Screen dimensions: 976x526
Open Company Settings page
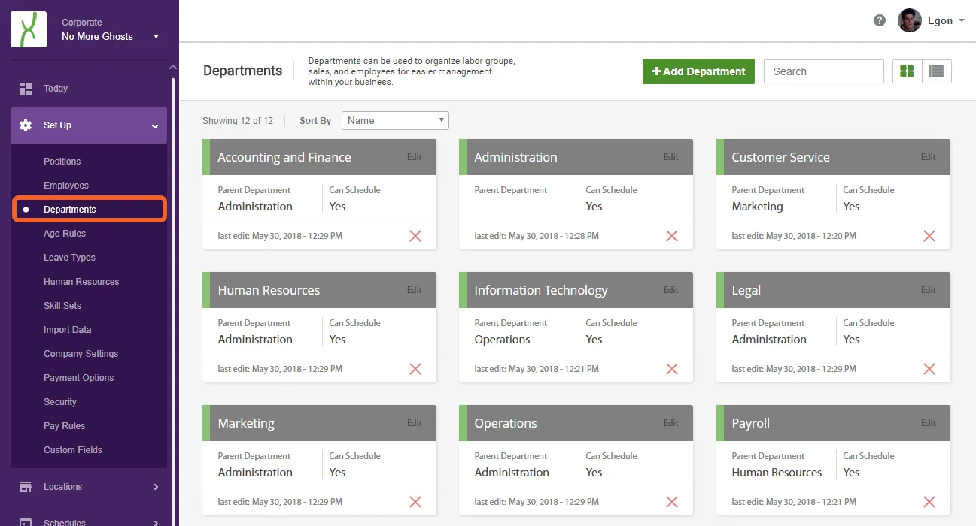point(81,354)
